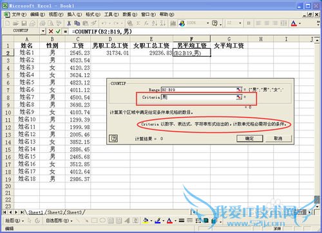Switch to the Sheet2 tab
The height and width of the screenshot is (233, 322).
coord(55,212)
